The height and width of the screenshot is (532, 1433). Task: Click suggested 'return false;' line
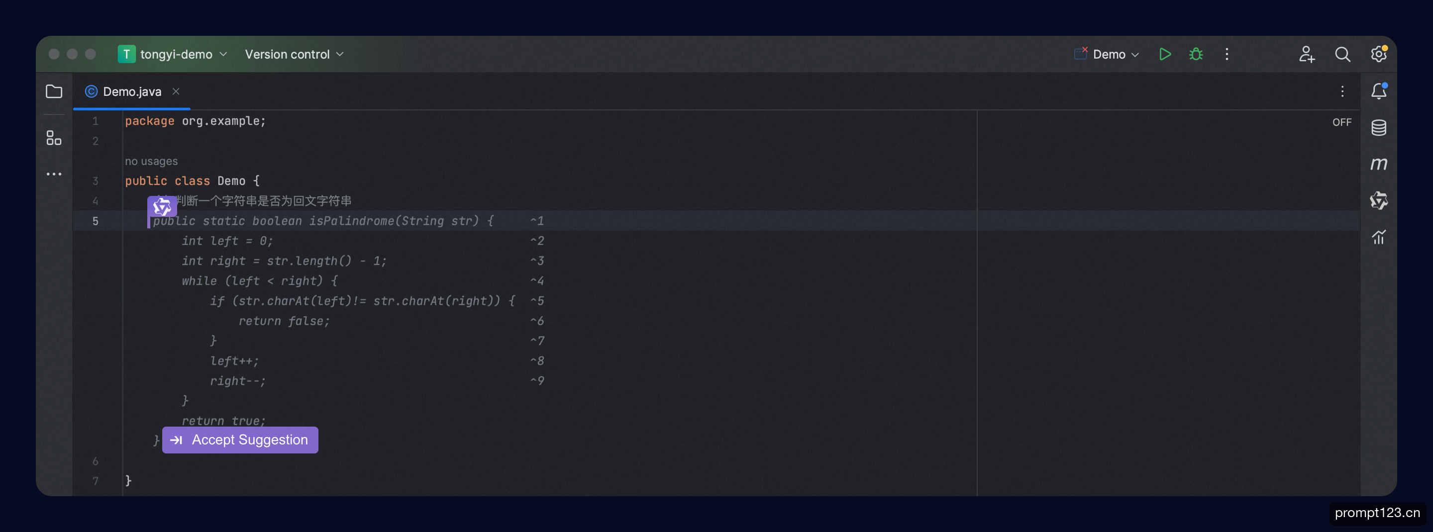[284, 321]
